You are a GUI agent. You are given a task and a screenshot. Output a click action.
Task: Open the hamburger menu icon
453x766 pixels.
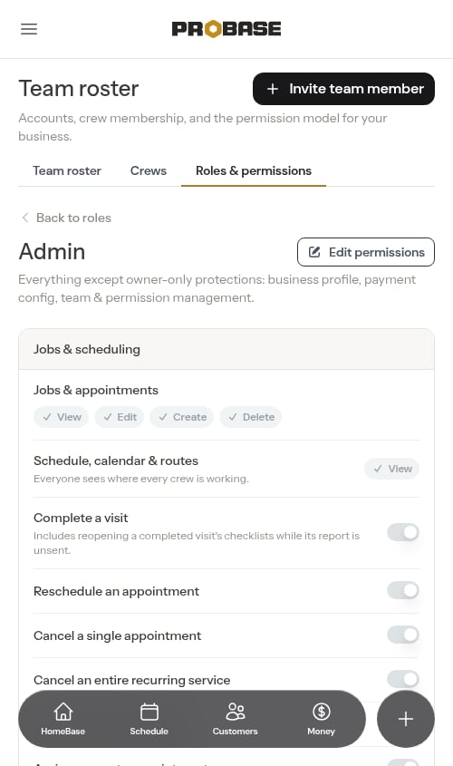[29, 29]
